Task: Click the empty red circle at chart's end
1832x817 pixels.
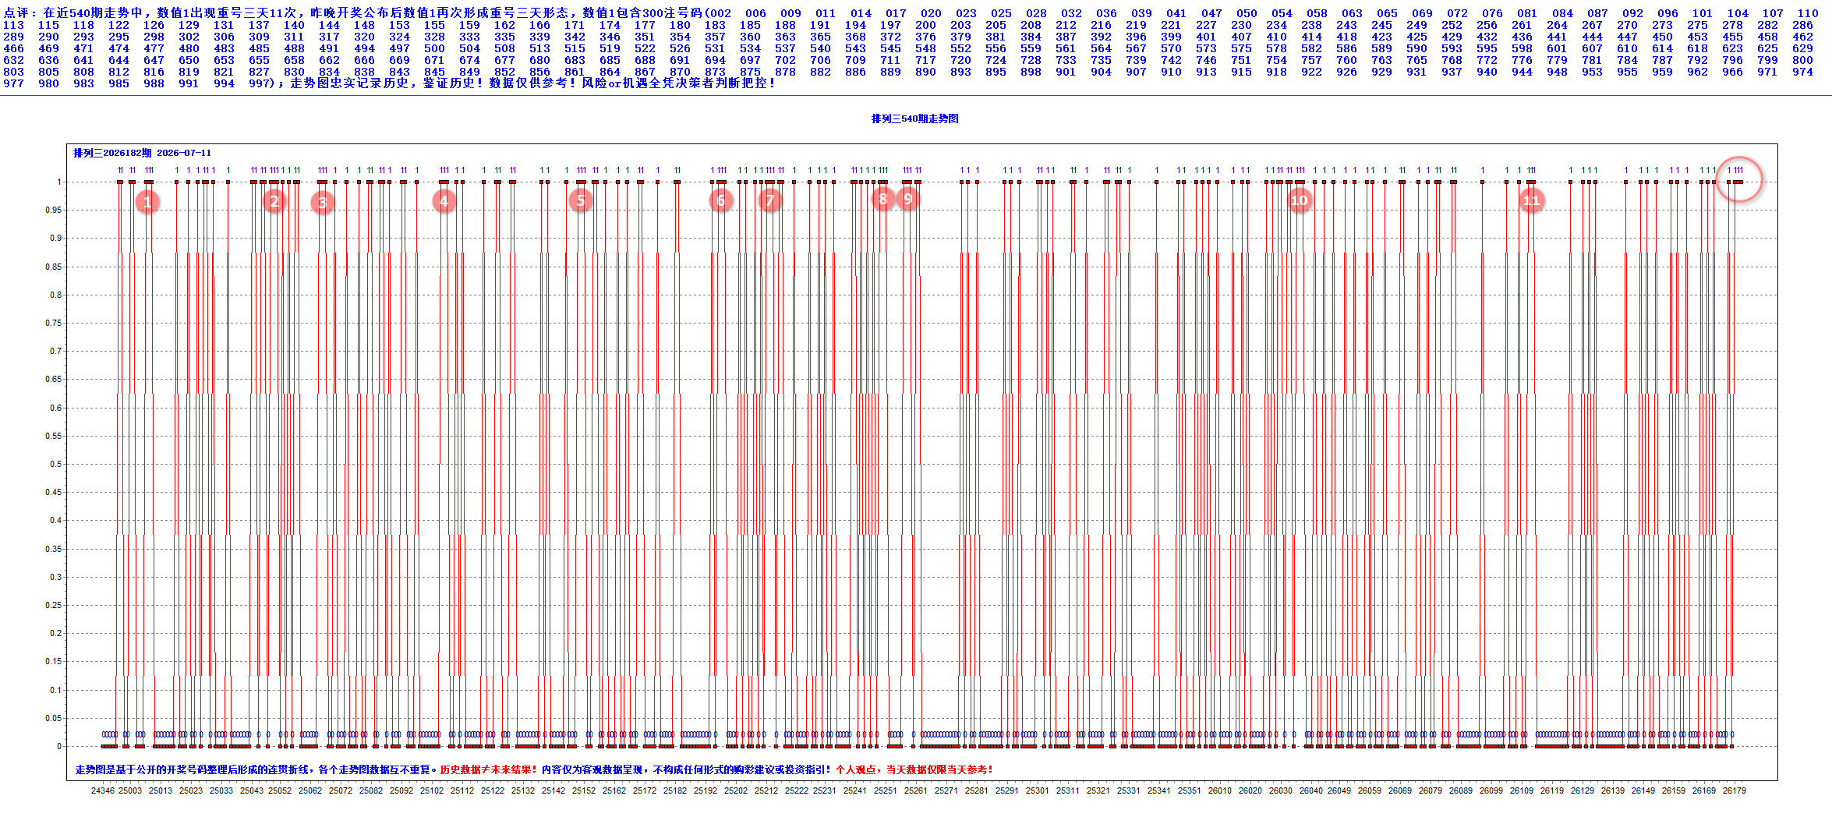Action: point(1739,179)
